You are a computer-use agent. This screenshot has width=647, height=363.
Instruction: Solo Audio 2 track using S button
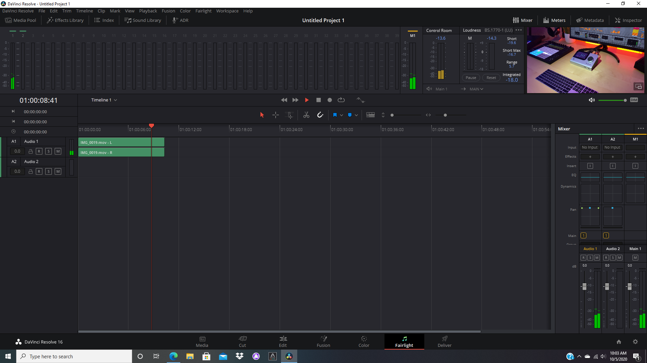click(49, 171)
